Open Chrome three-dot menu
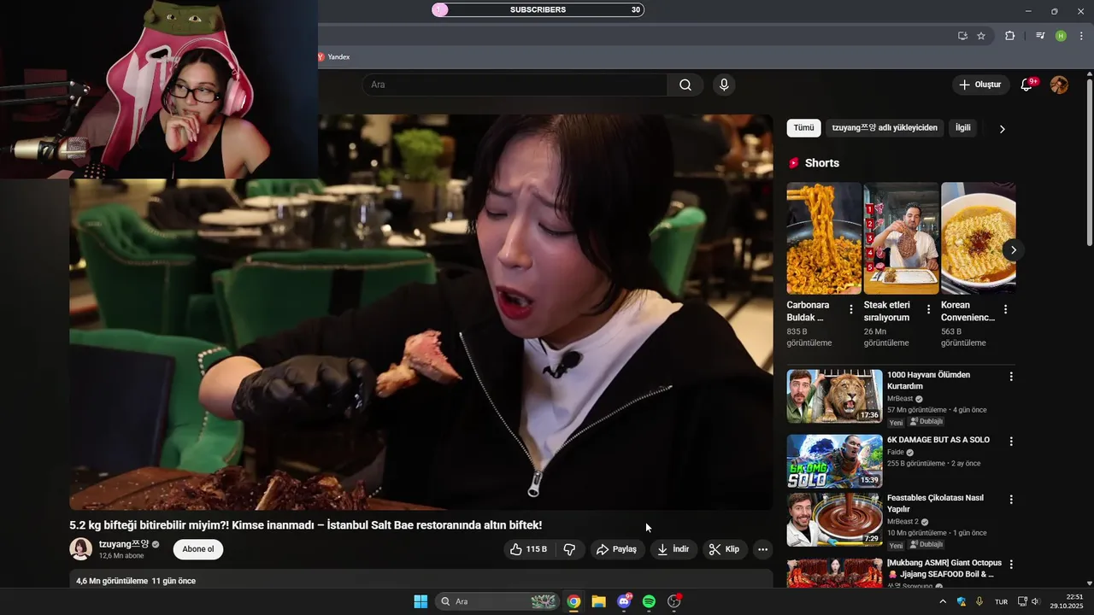Image resolution: width=1094 pixels, height=615 pixels. (x=1081, y=36)
